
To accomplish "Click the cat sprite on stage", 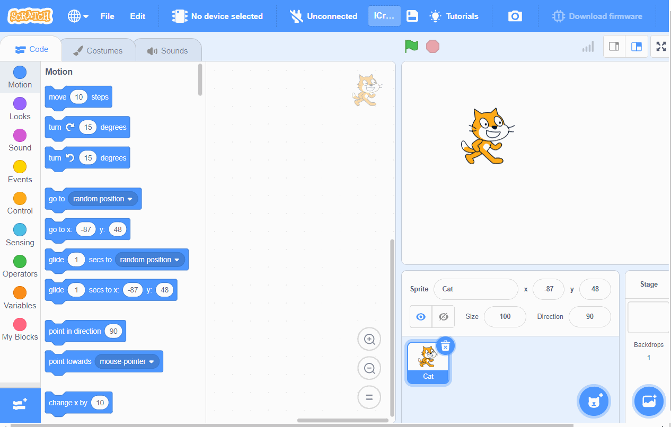I will point(487,136).
